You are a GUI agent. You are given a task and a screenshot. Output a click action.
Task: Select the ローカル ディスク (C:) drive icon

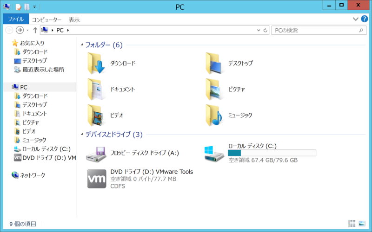[x=214, y=154]
